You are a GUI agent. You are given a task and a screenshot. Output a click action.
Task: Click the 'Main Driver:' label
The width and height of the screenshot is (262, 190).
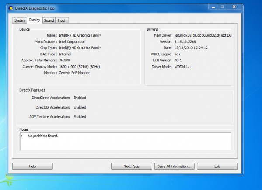163,35
